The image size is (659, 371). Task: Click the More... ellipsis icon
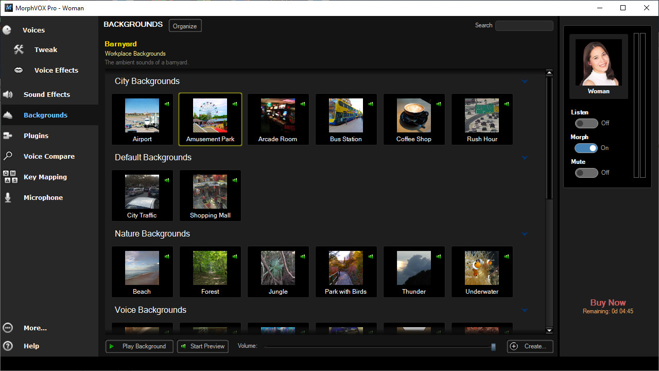coord(8,328)
